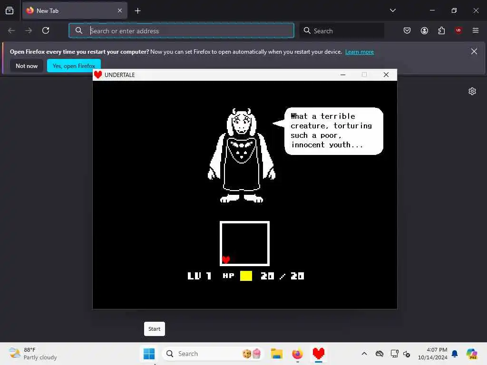Switch to UNDERTALE heart taskbar icon
This screenshot has height=365, width=487.
[x=318, y=354]
